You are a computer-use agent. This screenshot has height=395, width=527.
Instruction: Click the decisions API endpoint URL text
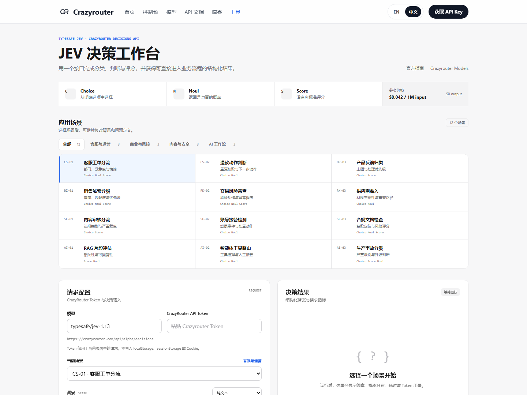110,339
